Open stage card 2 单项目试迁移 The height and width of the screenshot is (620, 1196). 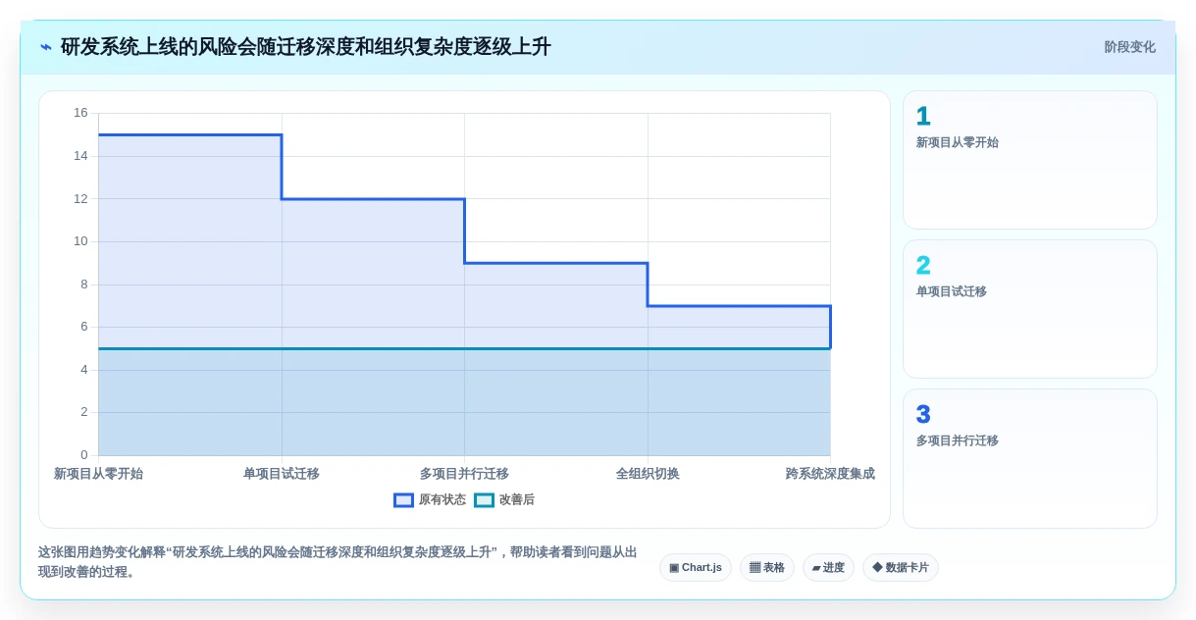coord(1030,309)
